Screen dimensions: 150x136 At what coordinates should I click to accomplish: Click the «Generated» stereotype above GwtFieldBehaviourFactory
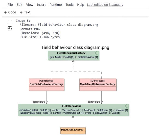[x=46, y=81]
